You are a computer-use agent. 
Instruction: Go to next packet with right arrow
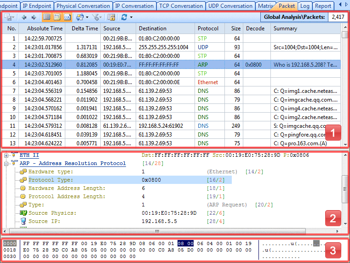point(34,17)
